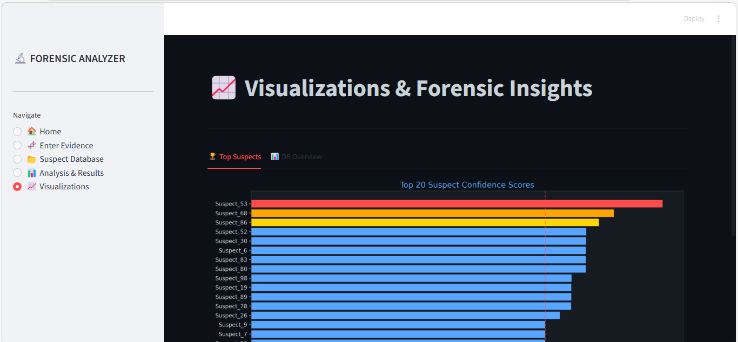
Task: Click the page vertical scrollbar
Action: click(733, 135)
